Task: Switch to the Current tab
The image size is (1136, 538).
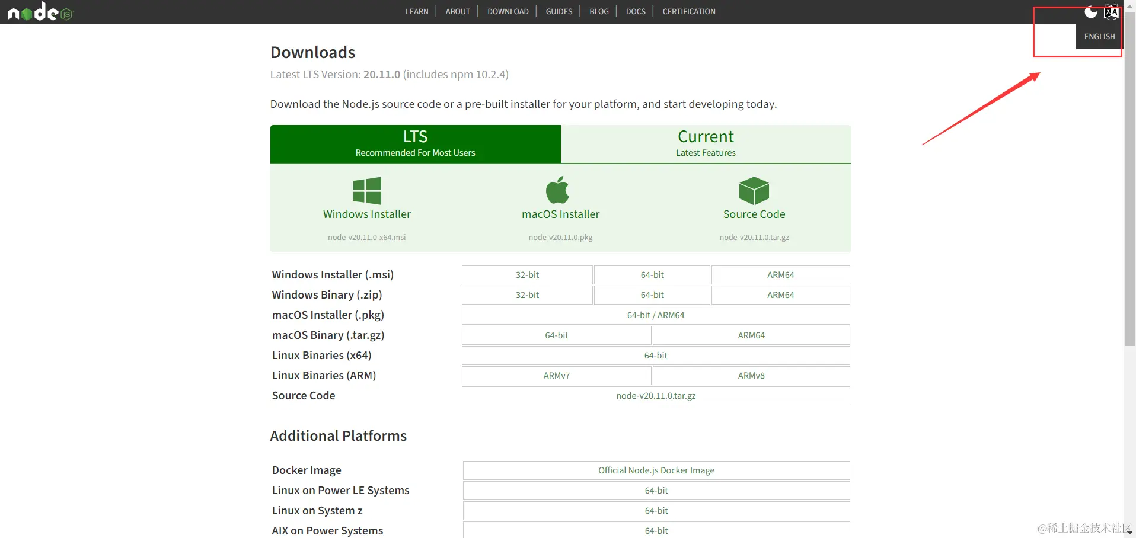Action: (x=706, y=144)
